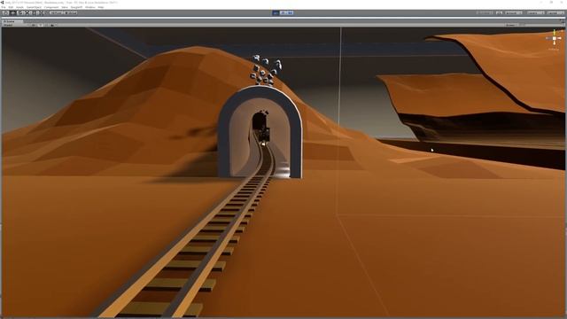567x319 pixels.
Task: Open the GameObject menu
Action: click(x=34, y=7)
